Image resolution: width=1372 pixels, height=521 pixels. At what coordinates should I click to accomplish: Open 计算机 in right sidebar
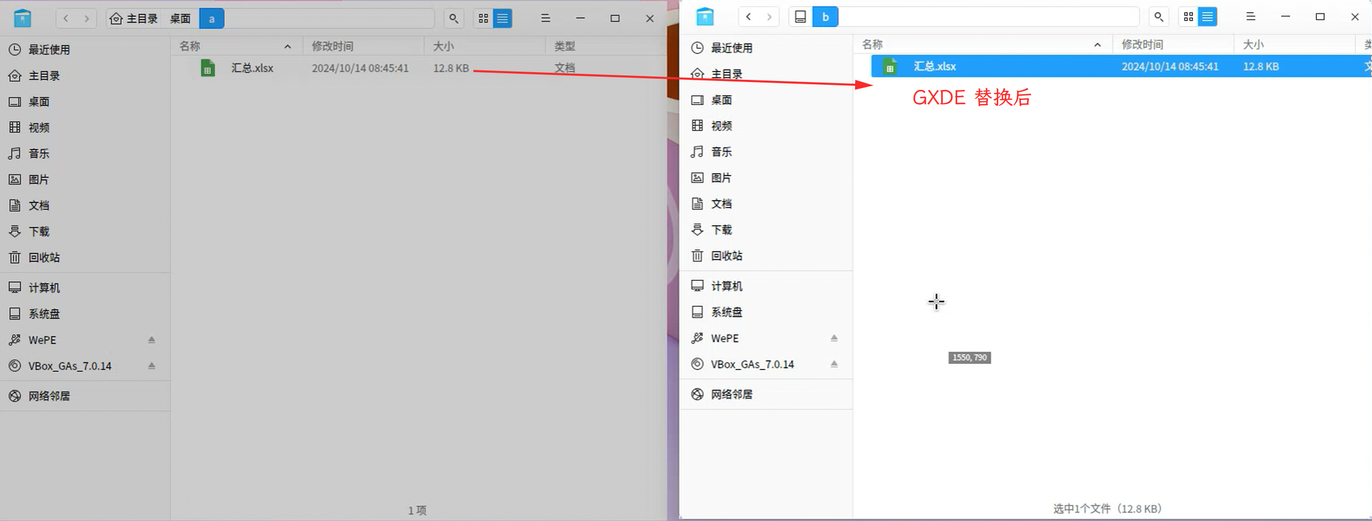[x=766, y=286]
